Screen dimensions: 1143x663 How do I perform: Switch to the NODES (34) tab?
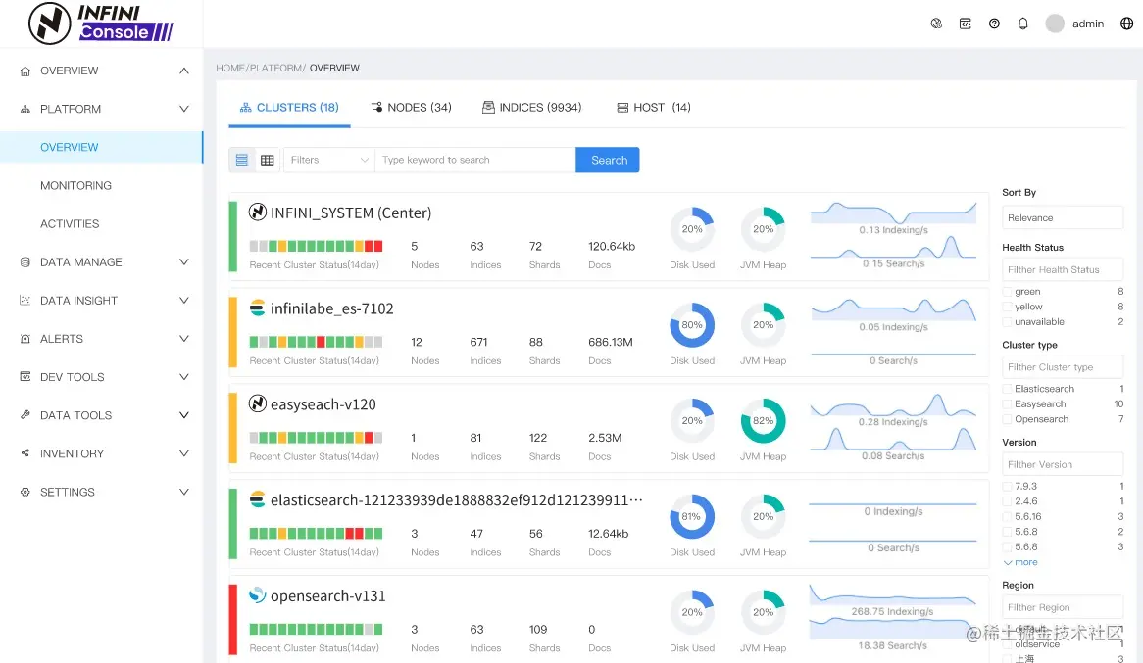(412, 108)
